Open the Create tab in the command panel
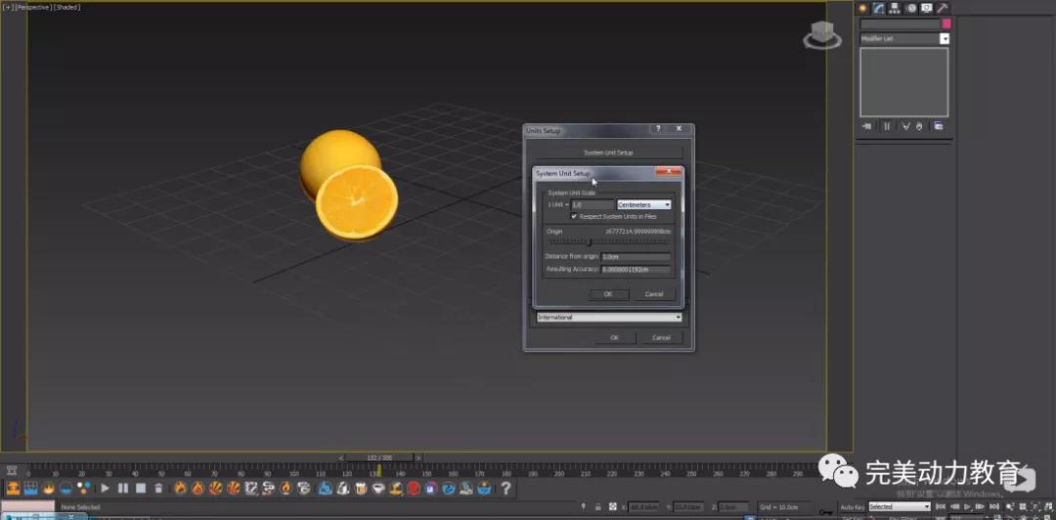Image resolution: width=1056 pixels, height=520 pixels. click(x=864, y=8)
